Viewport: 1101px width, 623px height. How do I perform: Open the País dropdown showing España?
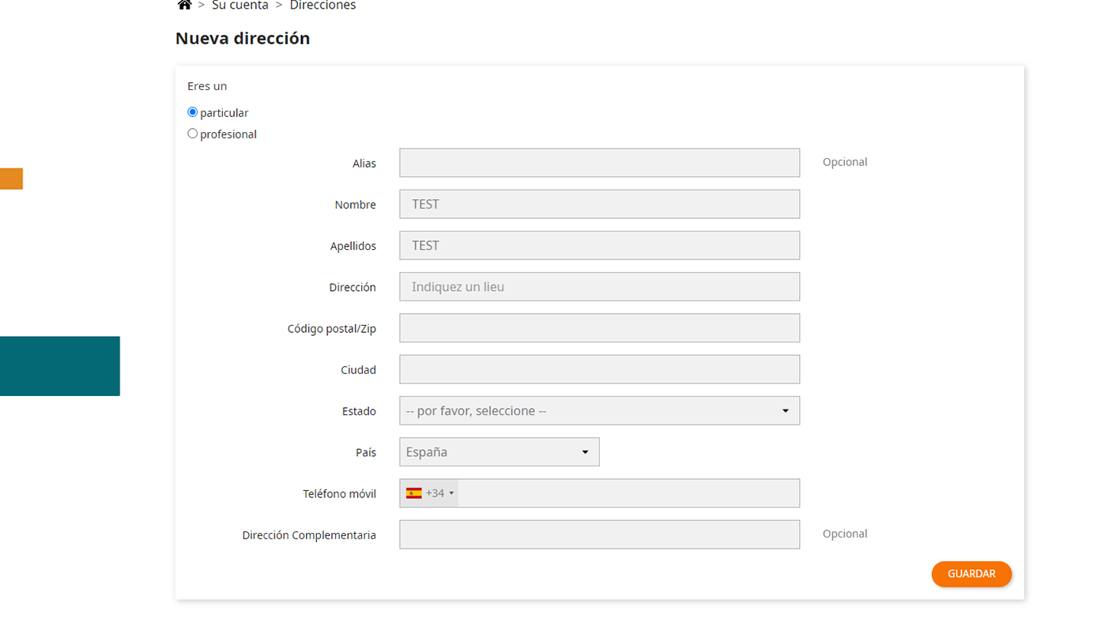(500, 452)
